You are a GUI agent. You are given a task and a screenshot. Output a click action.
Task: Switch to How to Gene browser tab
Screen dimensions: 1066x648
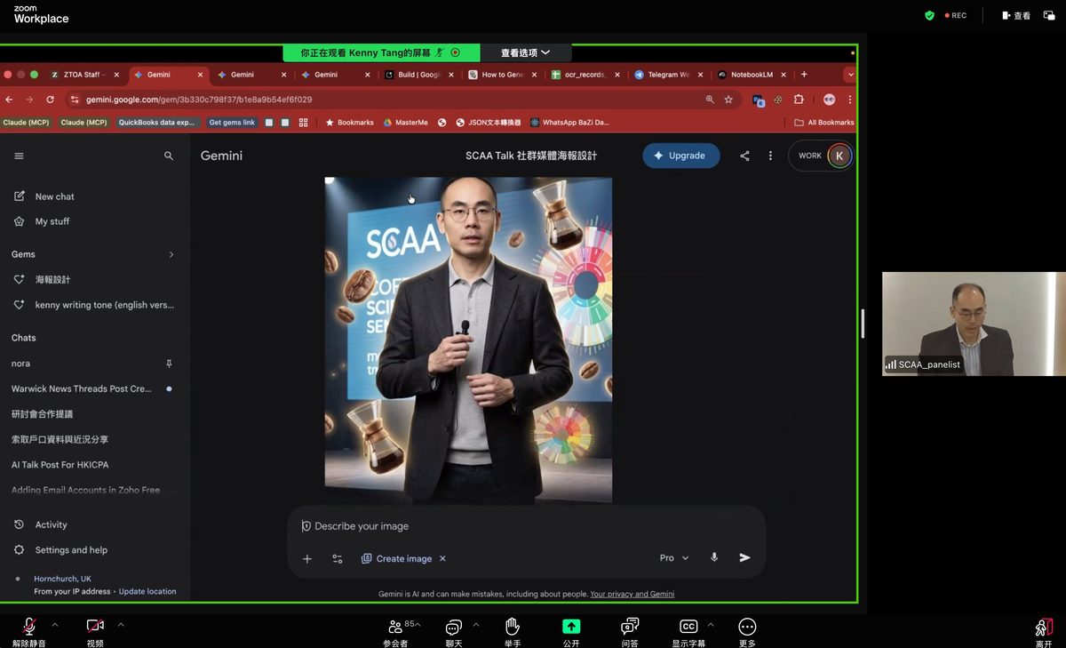[503, 75]
